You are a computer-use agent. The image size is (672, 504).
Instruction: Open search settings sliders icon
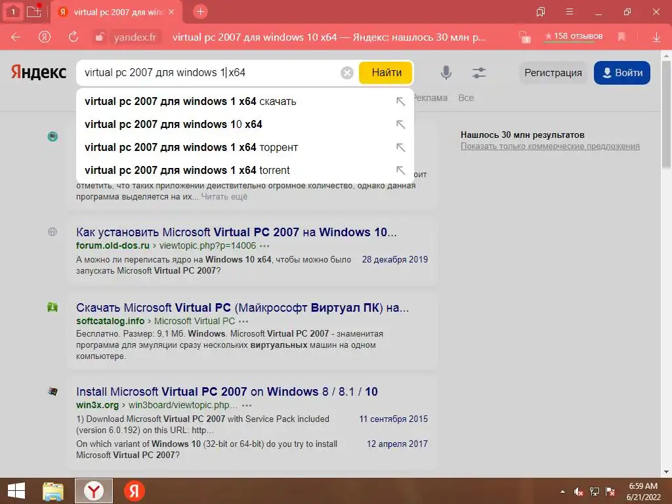click(x=478, y=72)
